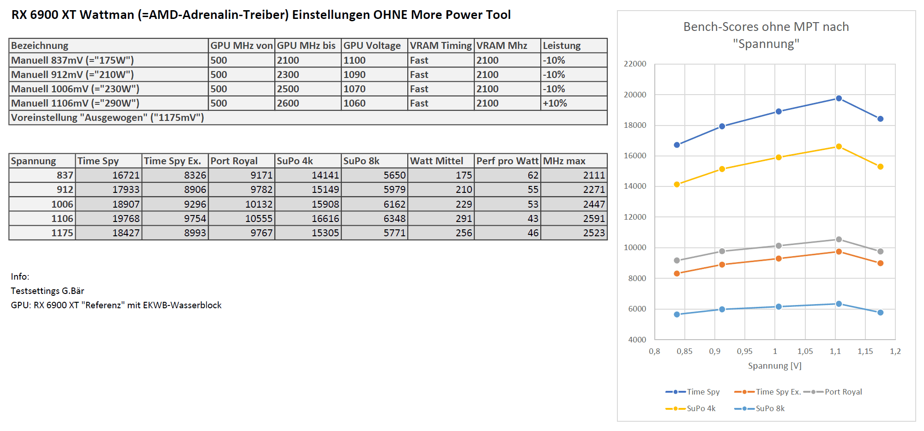The width and height of the screenshot is (924, 431).
Task: Select the 'Port Royal' table header
Action: click(242, 161)
